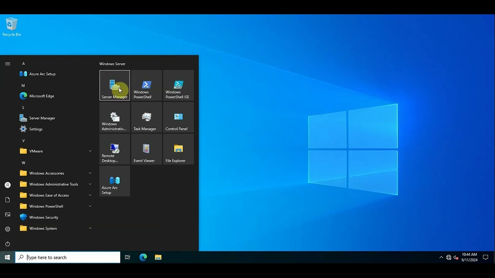Open the notification center icon

tap(486, 257)
